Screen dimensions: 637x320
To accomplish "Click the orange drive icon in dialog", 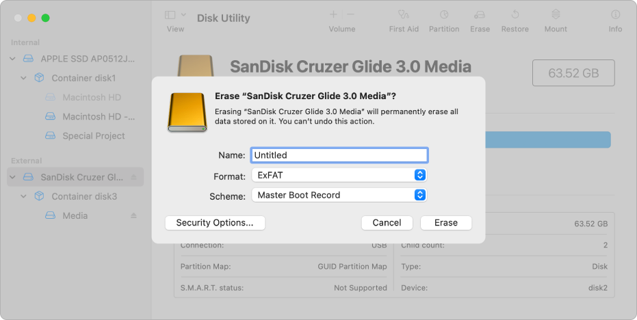I will (187, 112).
